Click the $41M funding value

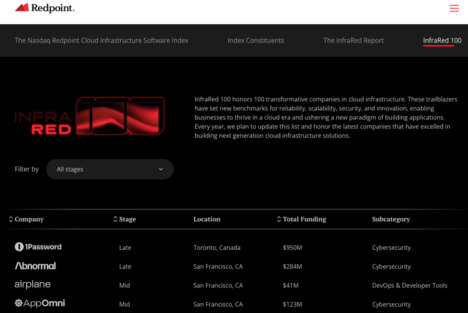tap(290, 285)
